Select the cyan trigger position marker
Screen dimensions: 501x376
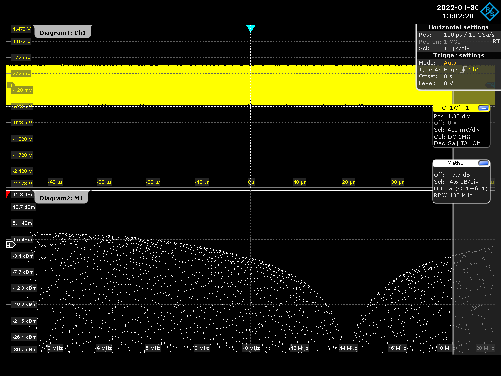[x=251, y=29]
